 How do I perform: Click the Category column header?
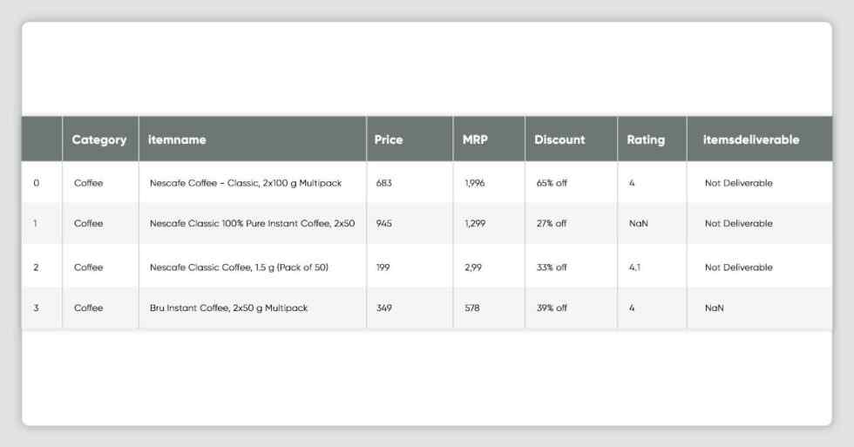99,140
